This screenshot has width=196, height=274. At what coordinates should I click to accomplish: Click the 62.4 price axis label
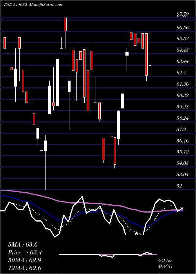pyautogui.click(x=181, y=73)
